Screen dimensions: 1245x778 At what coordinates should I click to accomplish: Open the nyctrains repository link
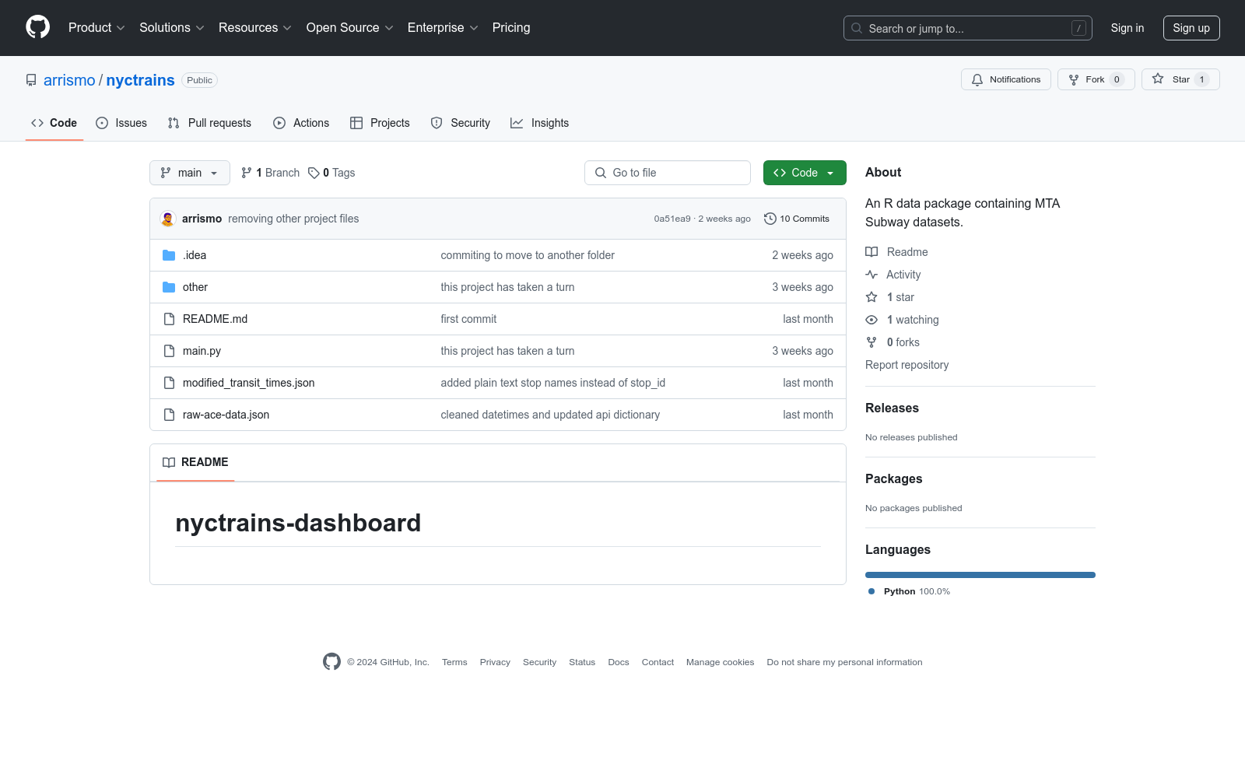coord(140,80)
